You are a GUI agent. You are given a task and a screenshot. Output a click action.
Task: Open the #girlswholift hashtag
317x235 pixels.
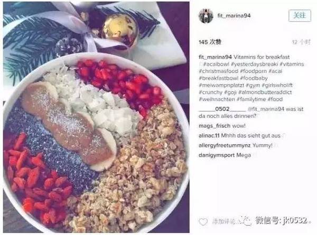point(277,85)
